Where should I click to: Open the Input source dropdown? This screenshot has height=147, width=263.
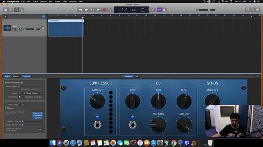[32, 94]
